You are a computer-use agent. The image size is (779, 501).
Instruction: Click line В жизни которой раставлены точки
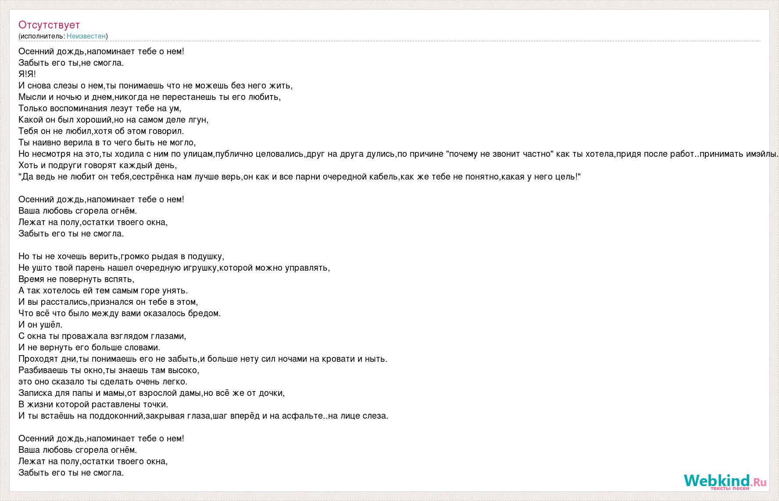[93, 404]
